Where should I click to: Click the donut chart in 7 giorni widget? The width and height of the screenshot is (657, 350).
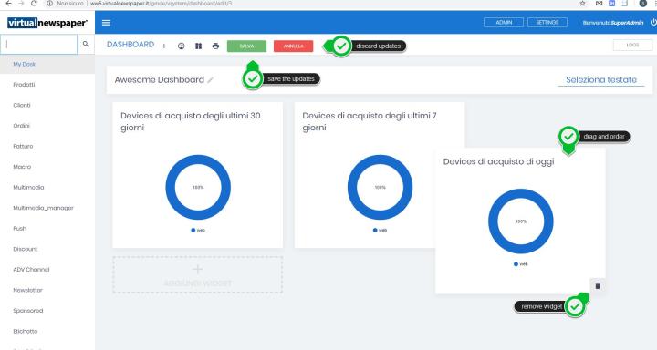pyautogui.click(x=380, y=187)
